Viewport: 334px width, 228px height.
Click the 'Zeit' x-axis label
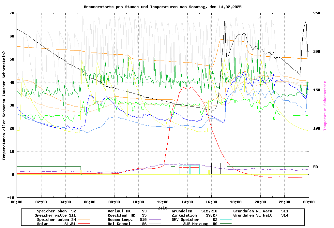click(162, 208)
